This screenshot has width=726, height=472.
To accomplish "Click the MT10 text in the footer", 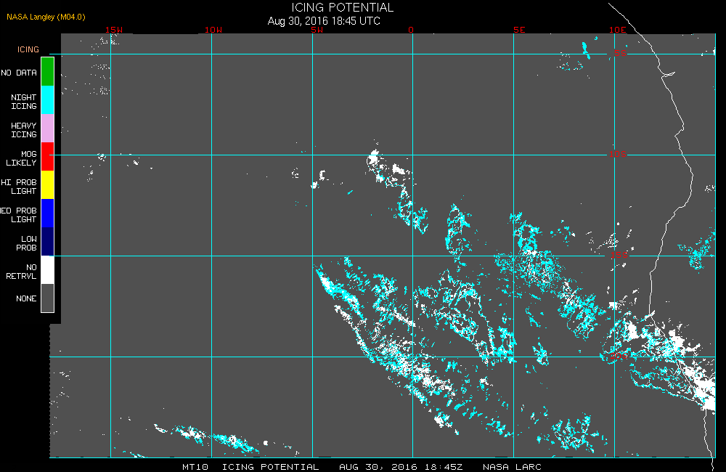I will tap(195, 467).
